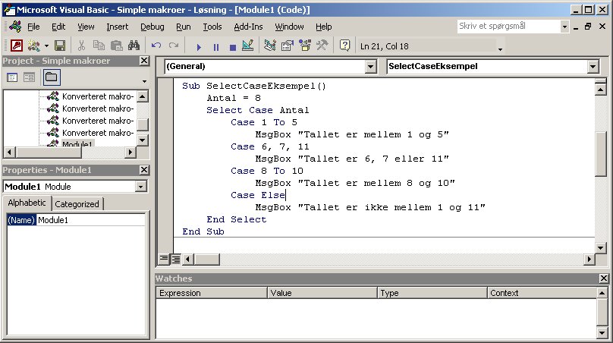613x343 pixels.
Task: Click the Expression column header in Watches
Action: point(212,293)
